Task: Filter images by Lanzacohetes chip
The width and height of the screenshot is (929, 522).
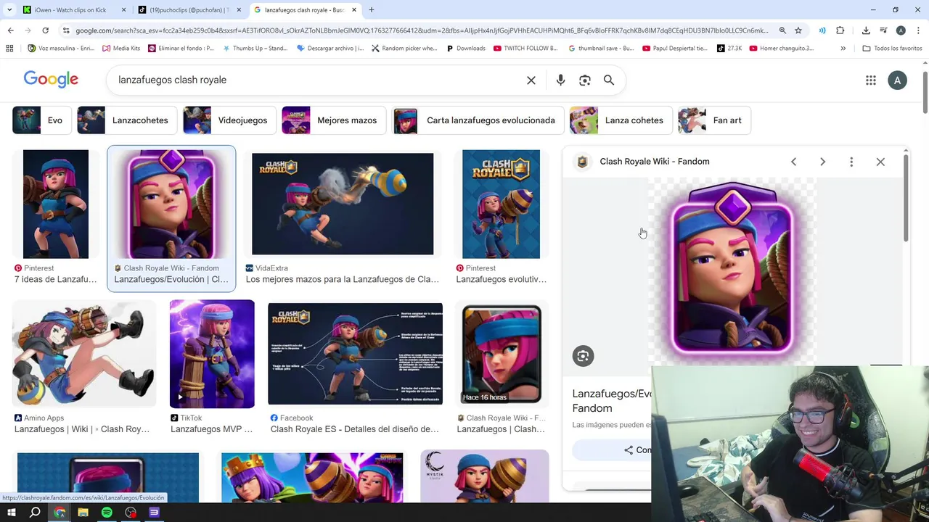Action: point(127,120)
